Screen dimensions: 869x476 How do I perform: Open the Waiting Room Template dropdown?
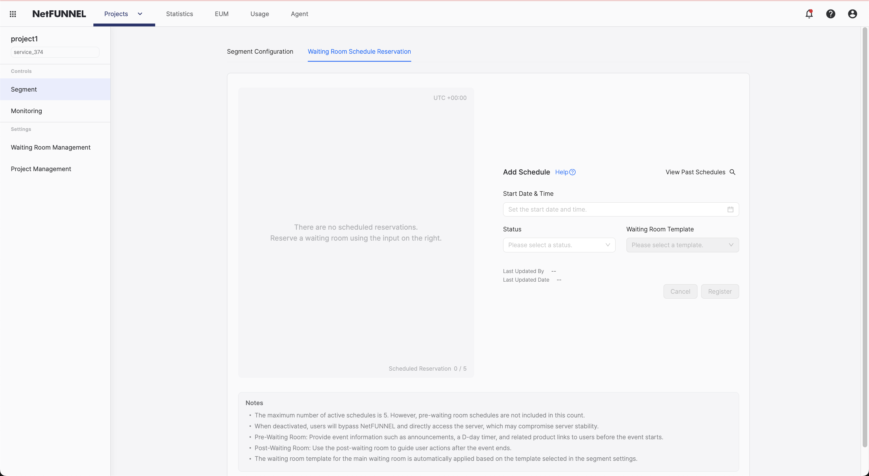[x=682, y=245]
